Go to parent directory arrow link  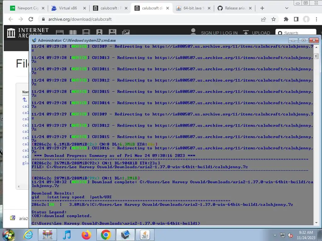tap(25, 99)
